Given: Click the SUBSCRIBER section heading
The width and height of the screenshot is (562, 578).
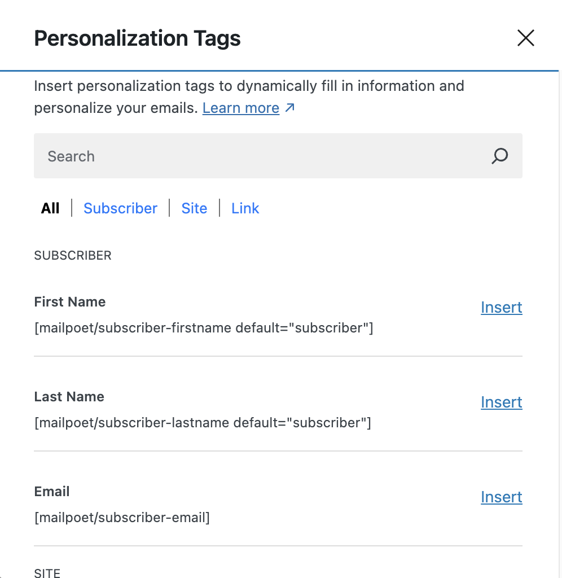Looking at the screenshot, I should [72, 255].
